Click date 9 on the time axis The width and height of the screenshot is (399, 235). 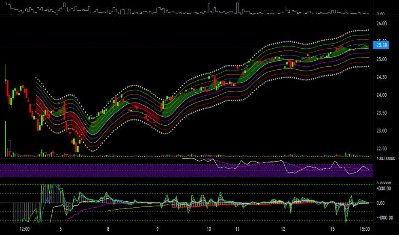(158, 229)
